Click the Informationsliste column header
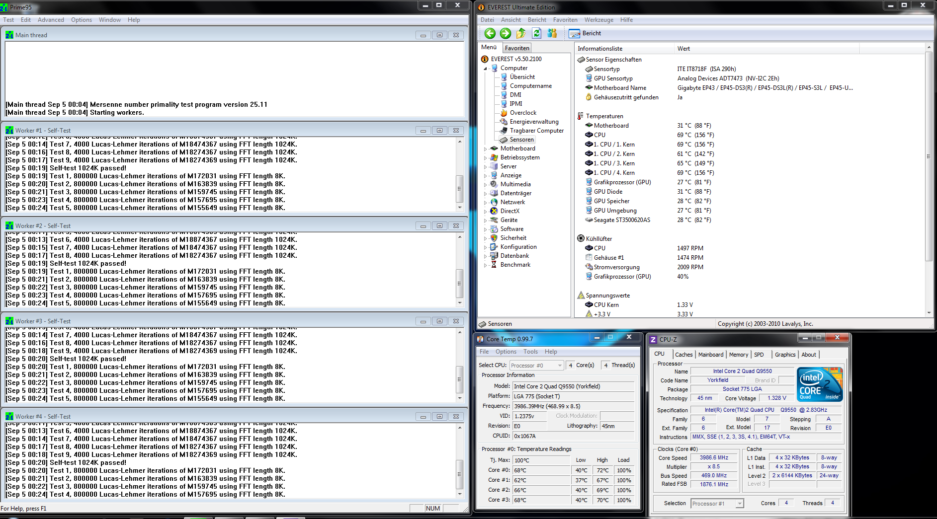Viewport: 937px width, 519px height. pos(624,49)
